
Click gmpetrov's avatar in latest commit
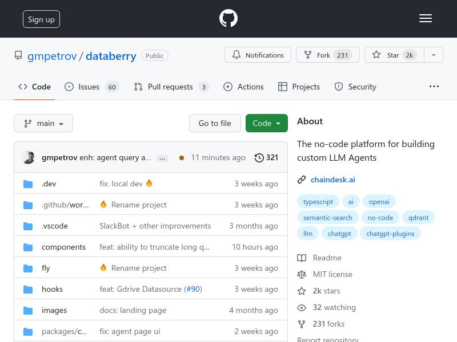[28, 157]
